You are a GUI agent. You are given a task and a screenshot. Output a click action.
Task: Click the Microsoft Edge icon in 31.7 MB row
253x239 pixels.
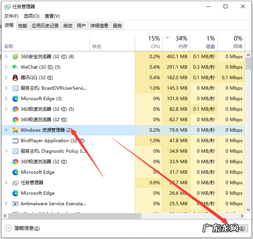pos(15,172)
